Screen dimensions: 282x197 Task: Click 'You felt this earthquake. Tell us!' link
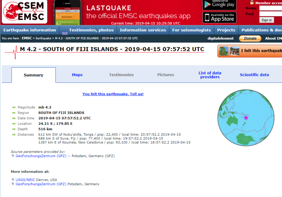(x=113, y=94)
